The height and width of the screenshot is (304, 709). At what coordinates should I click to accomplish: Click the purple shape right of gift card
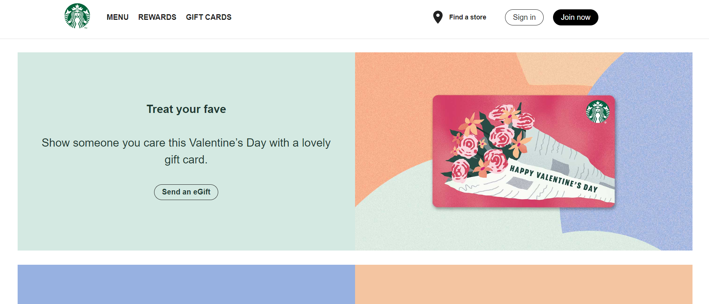tap(652, 150)
